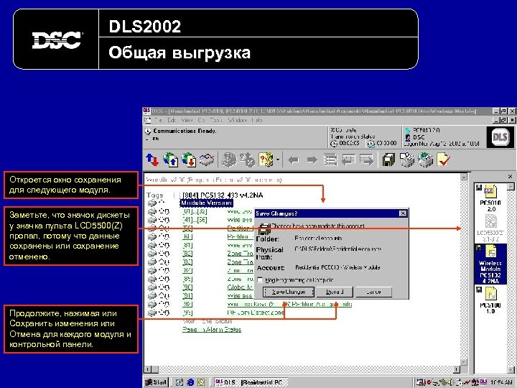Click the DLS icon in system tray
The image size is (517, 388).
click(x=483, y=382)
